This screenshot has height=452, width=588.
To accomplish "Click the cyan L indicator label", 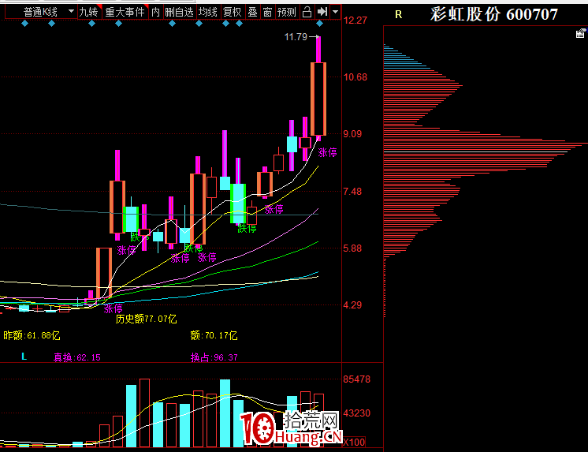I will coord(24,357).
